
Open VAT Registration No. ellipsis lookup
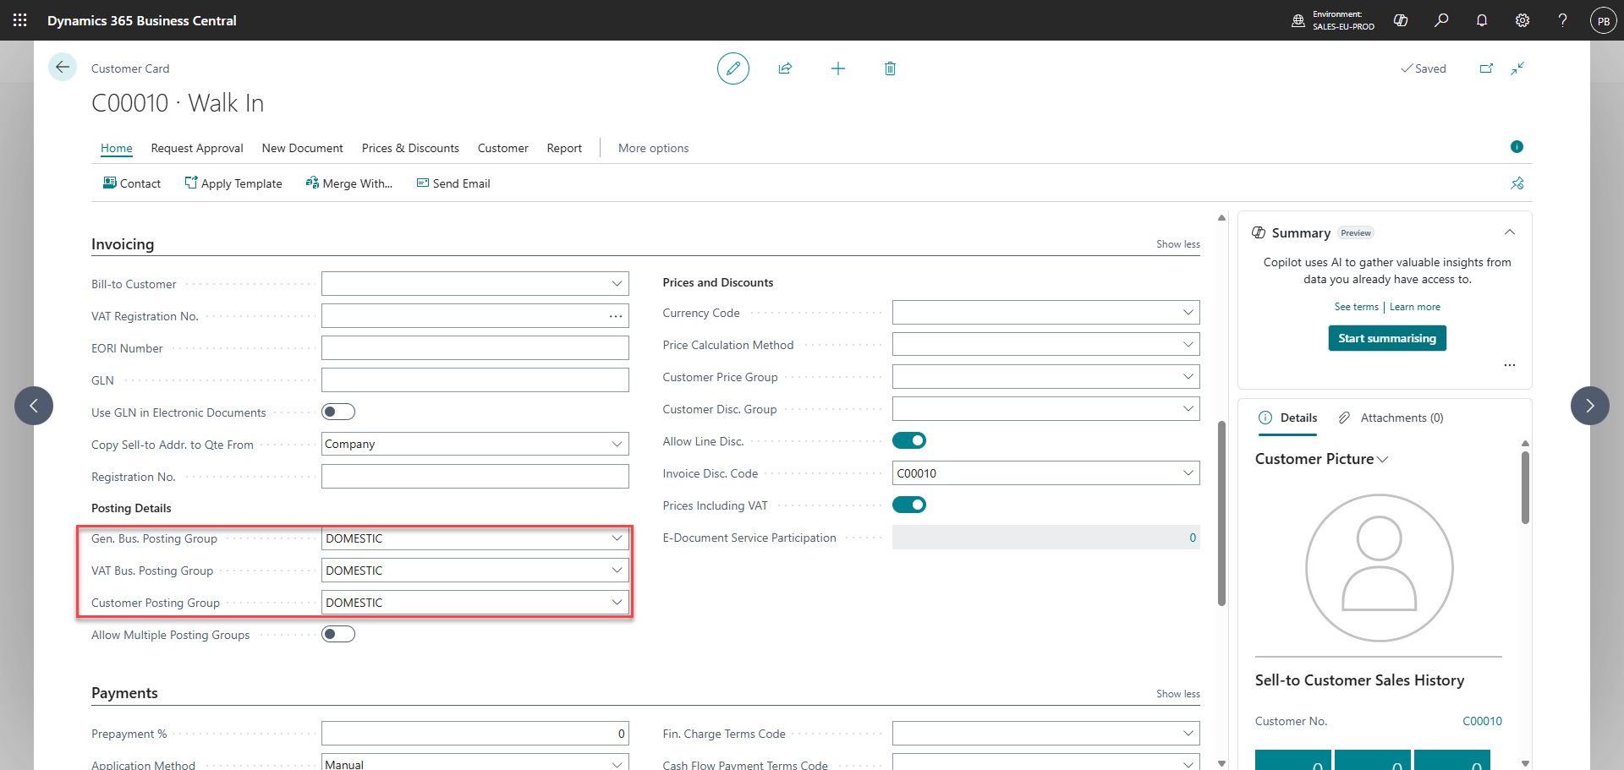(616, 316)
